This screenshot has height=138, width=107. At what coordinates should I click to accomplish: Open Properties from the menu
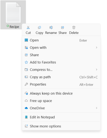61,84
